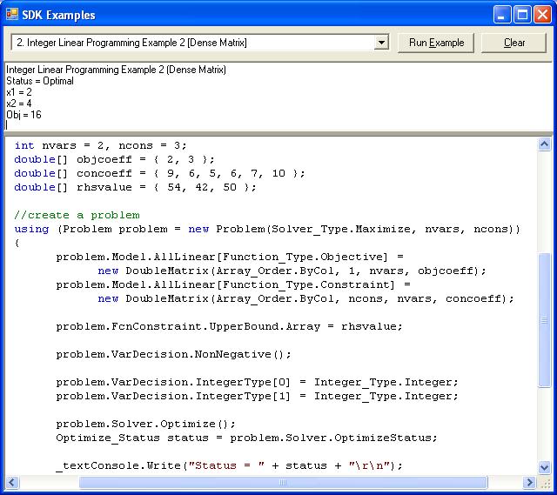Click the Integer Linear Programming Example 2 combo box
Image resolution: width=557 pixels, height=495 pixels.
click(x=191, y=43)
